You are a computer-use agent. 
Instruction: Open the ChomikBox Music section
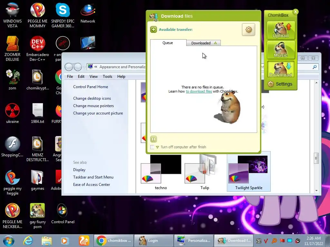click(x=281, y=50)
